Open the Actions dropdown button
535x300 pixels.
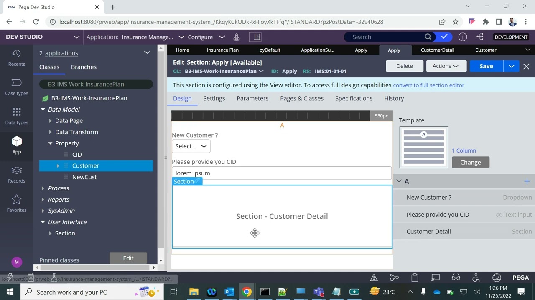click(446, 66)
